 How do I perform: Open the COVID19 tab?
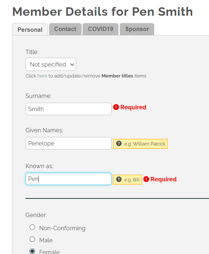point(100,29)
